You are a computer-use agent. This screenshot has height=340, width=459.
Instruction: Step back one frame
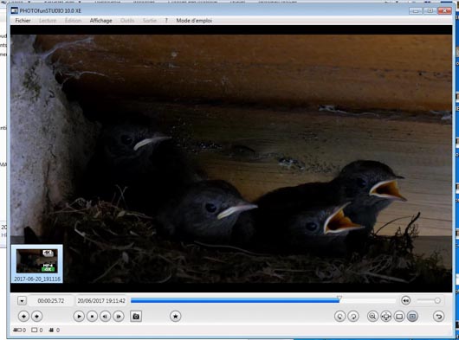point(106,317)
